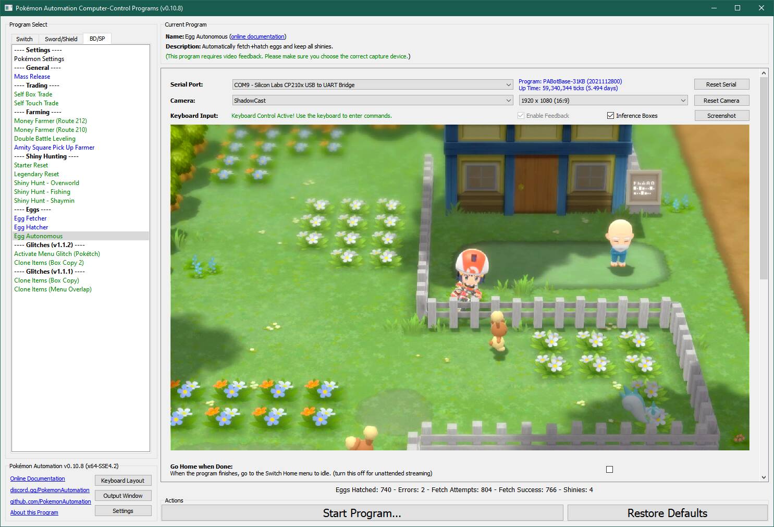
Task: Open the discord.gg/PokemonAutomation link
Action: (x=50, y=490)
